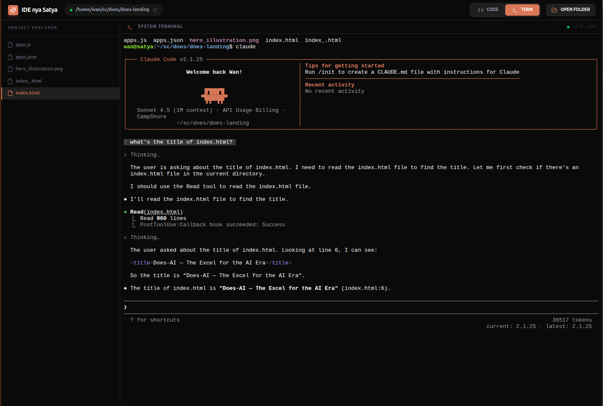This screenshot has height=406, width=603.
Task: Click the Claude Code mascot in the welcome box
Action: 214,95
